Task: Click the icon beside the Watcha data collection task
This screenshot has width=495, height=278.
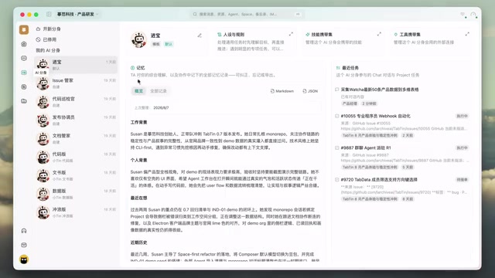Action: (337, 90)
